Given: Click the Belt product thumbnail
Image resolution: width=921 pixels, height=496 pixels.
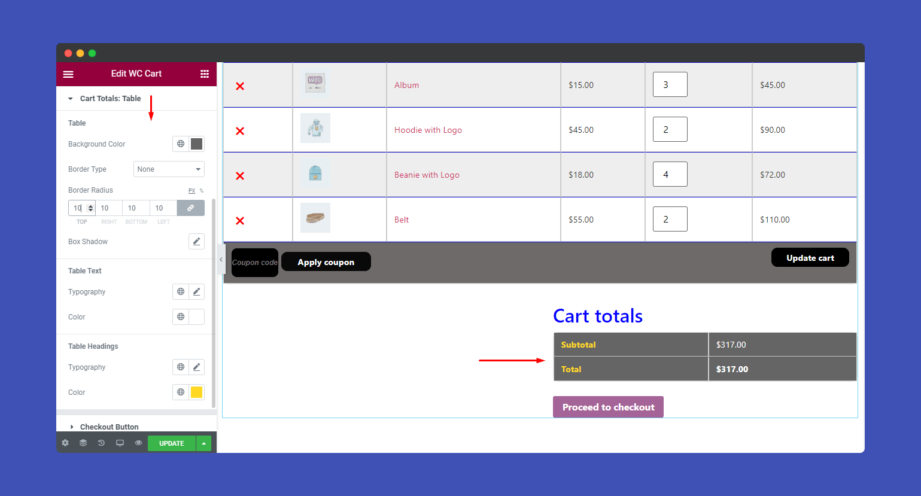Looking at the screenshot, I should tap(315, 218).
